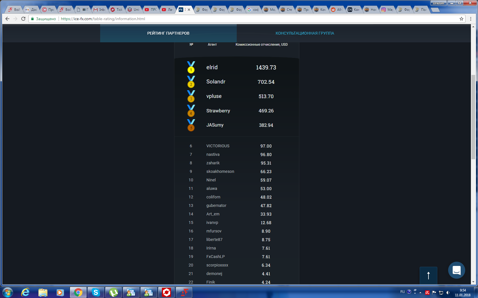The width and height of the screenshot is (478, 298).
Task: Click the page scrollbar up arrow
Action: tap(473, 27)
